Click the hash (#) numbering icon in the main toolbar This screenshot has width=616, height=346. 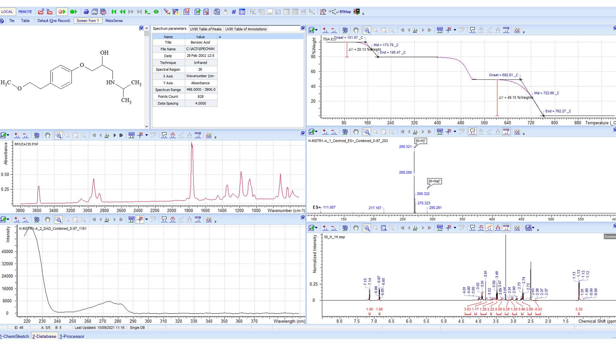[x=233, y=12]
